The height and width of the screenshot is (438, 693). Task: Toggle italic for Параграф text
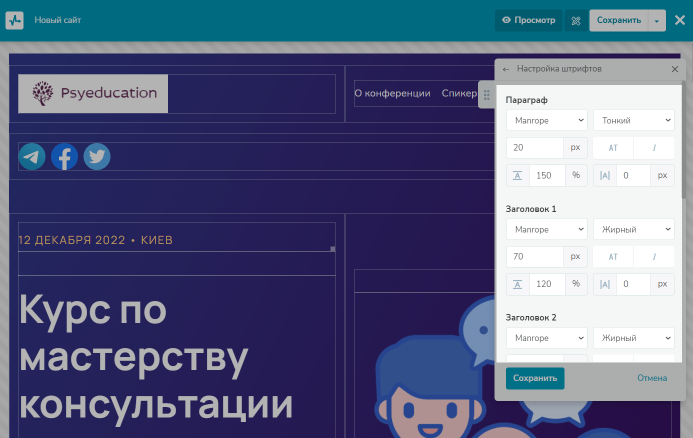click(654, 148)
